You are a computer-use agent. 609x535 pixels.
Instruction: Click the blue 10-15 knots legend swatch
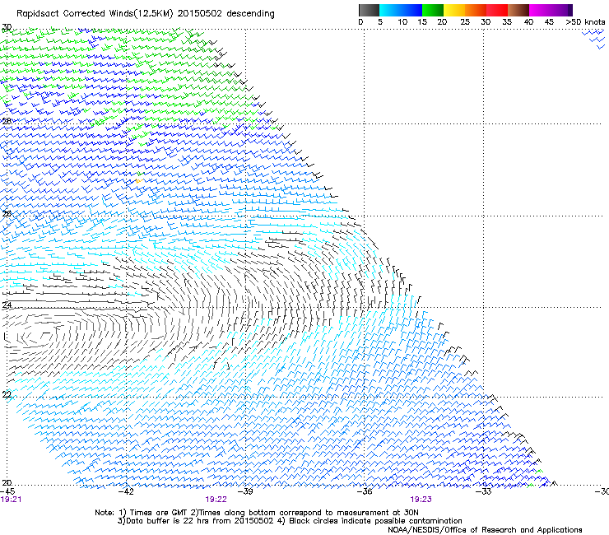coord(411,10)
